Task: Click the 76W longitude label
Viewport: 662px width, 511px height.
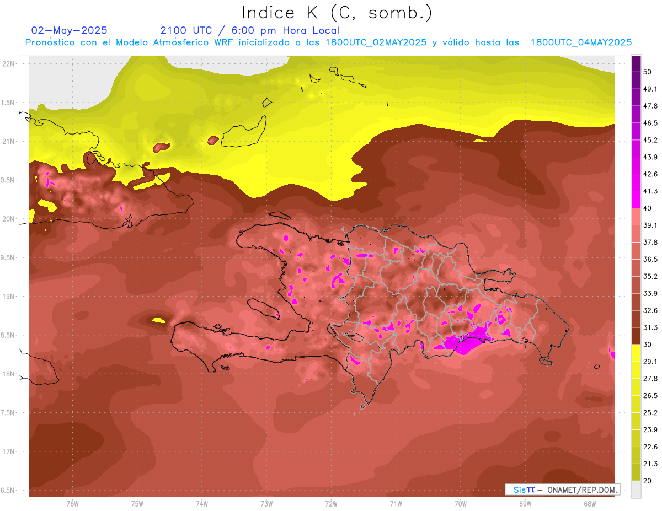Action: pos(72,504)
